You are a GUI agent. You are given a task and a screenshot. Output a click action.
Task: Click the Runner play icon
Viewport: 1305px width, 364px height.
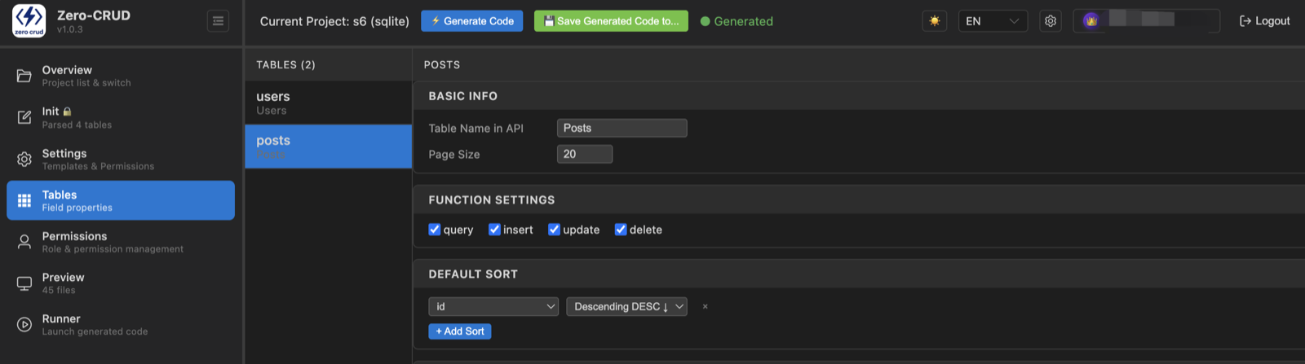click(x=24, y=324)
